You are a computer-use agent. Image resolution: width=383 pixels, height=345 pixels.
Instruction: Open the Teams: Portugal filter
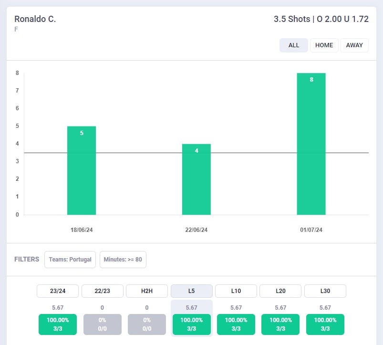pyautogui.click(x=70, y=260)
